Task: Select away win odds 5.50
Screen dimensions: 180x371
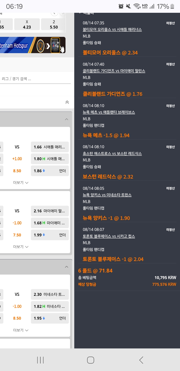Action: tap(53, 25)
